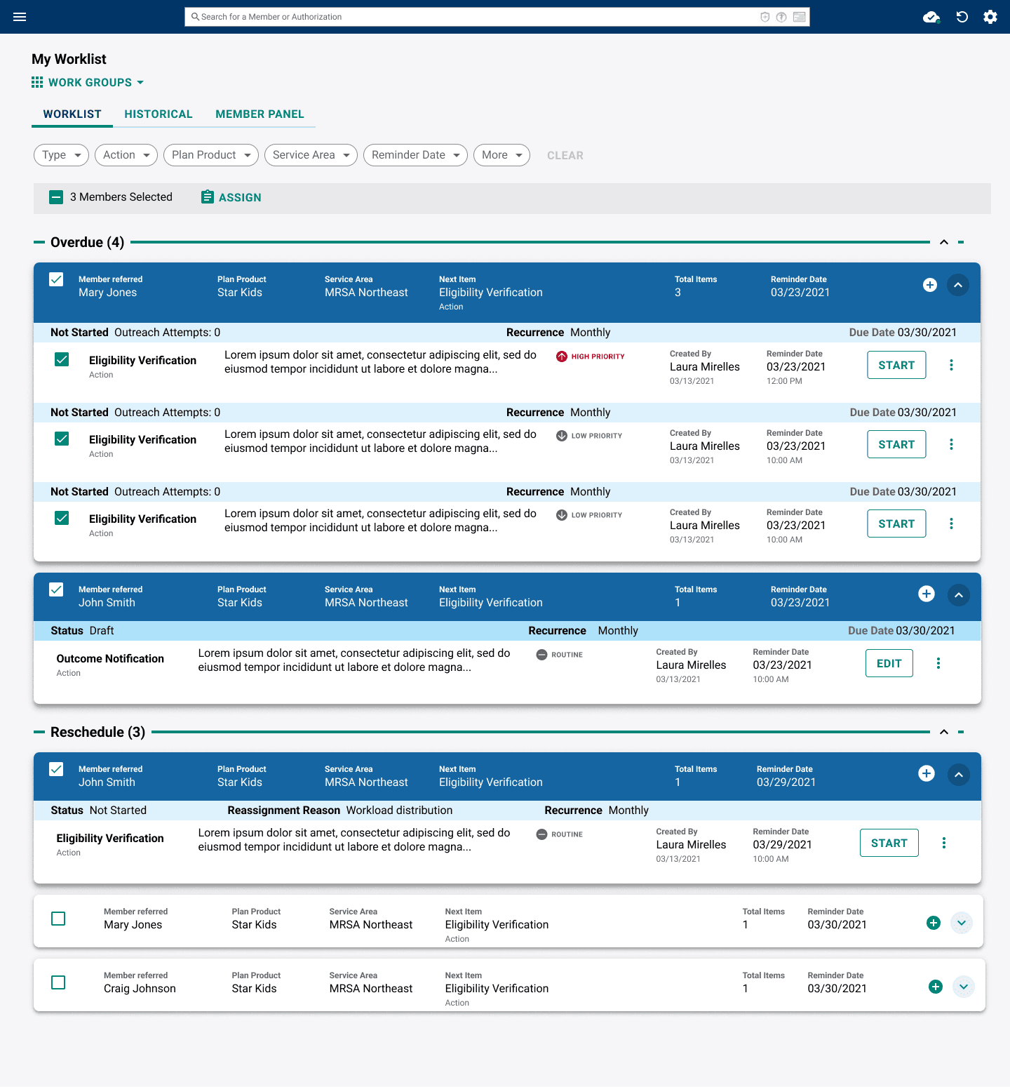1010x1087 pixels.
Task: Click Start for third Mary Jones item
Action: [x=896, y=524]
